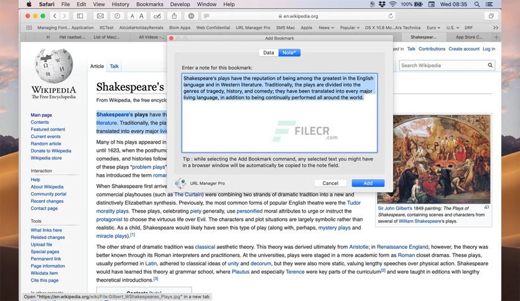520x301 pixels.
Task: Cancel the Add Bookmark dialog
Action: point(330,183)
